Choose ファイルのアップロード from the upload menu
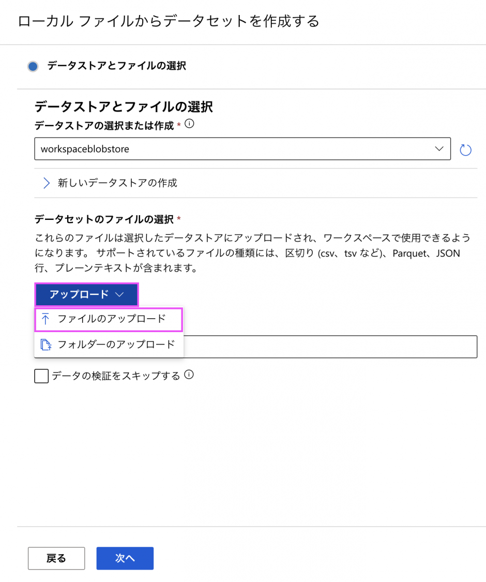The width and height of the screenshot is (486, 582). click(x=112, y=319)
